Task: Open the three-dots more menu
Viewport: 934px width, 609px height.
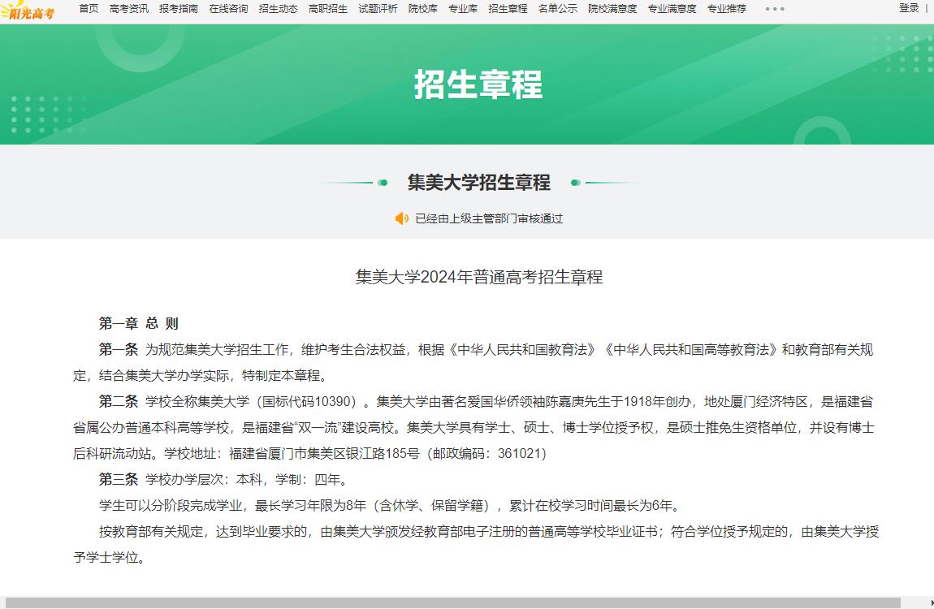Action: pyautogui.click(x=775, y=9)
